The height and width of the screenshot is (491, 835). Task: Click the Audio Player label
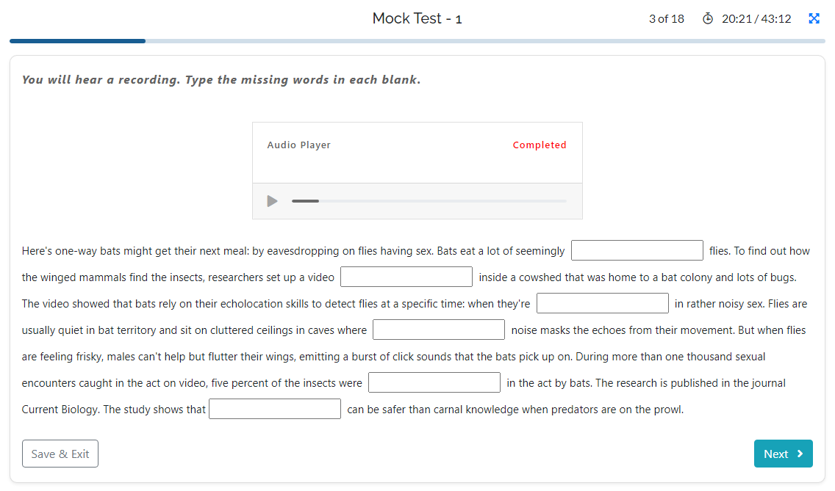point(298,145)
